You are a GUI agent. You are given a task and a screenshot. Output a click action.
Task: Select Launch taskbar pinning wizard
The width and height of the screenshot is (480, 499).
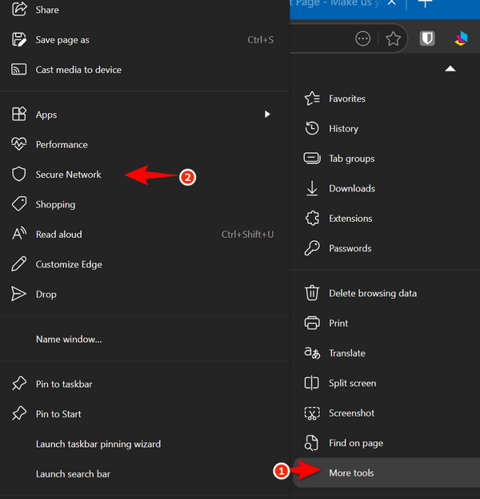point(98,444)
